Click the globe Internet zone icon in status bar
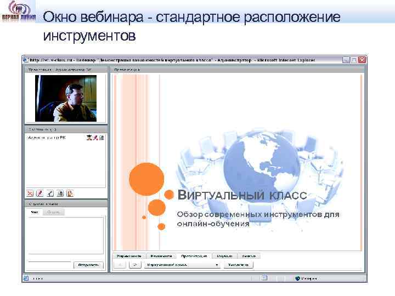This screenshot has width=395, height=296. pos(297,278)
